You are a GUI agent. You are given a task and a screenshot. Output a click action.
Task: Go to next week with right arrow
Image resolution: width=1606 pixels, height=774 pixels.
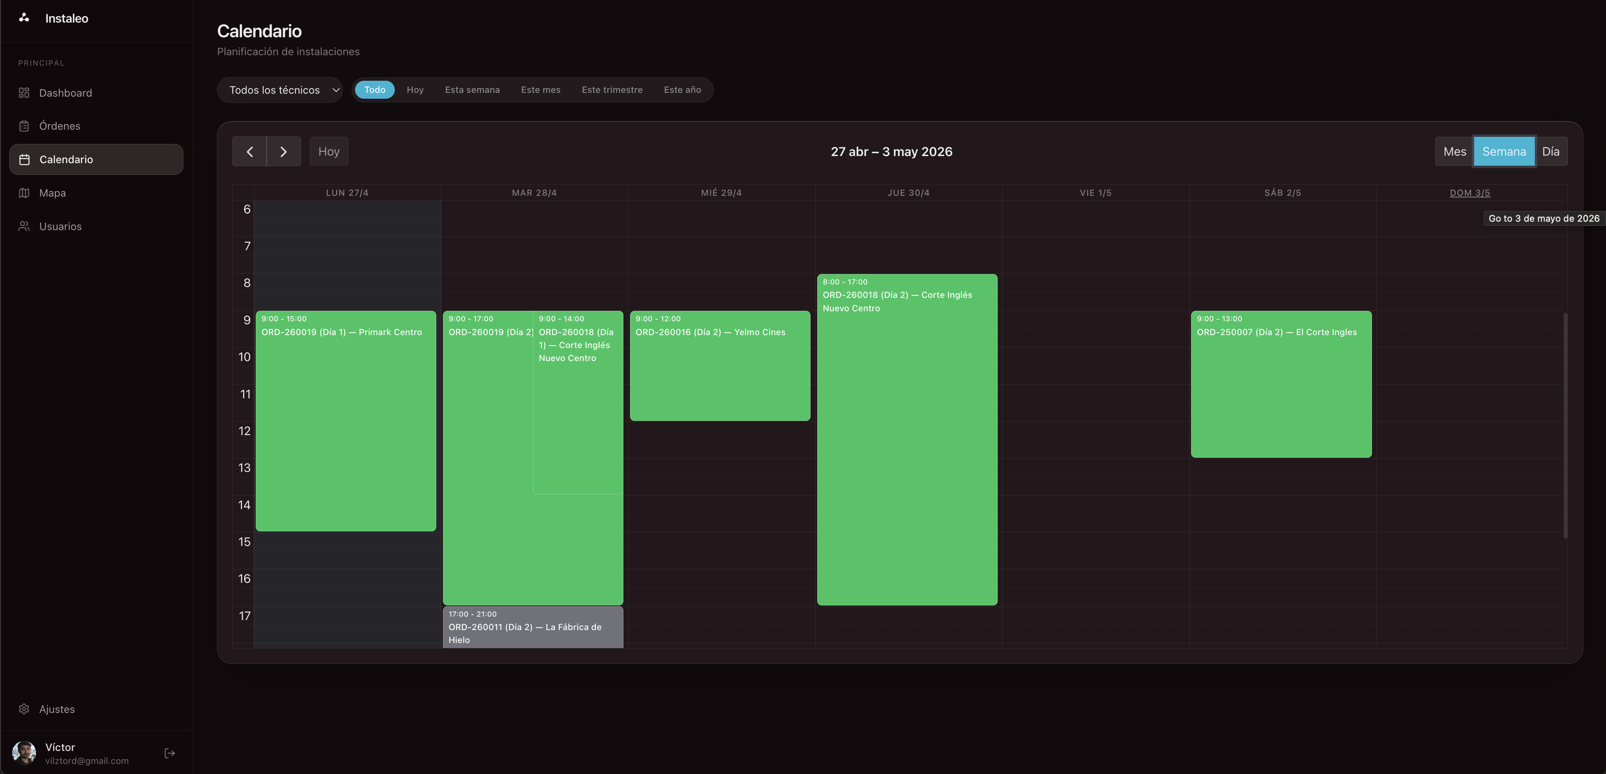[x=284, y=151]
